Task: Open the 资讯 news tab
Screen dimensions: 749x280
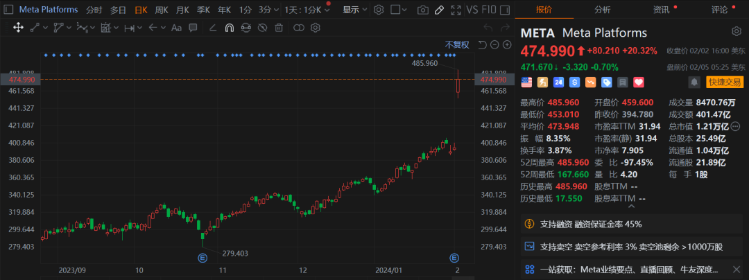Action: tap(661, 9)
